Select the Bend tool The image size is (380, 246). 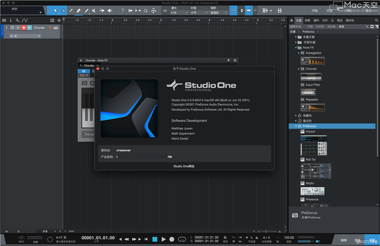[x=102, y=11]
